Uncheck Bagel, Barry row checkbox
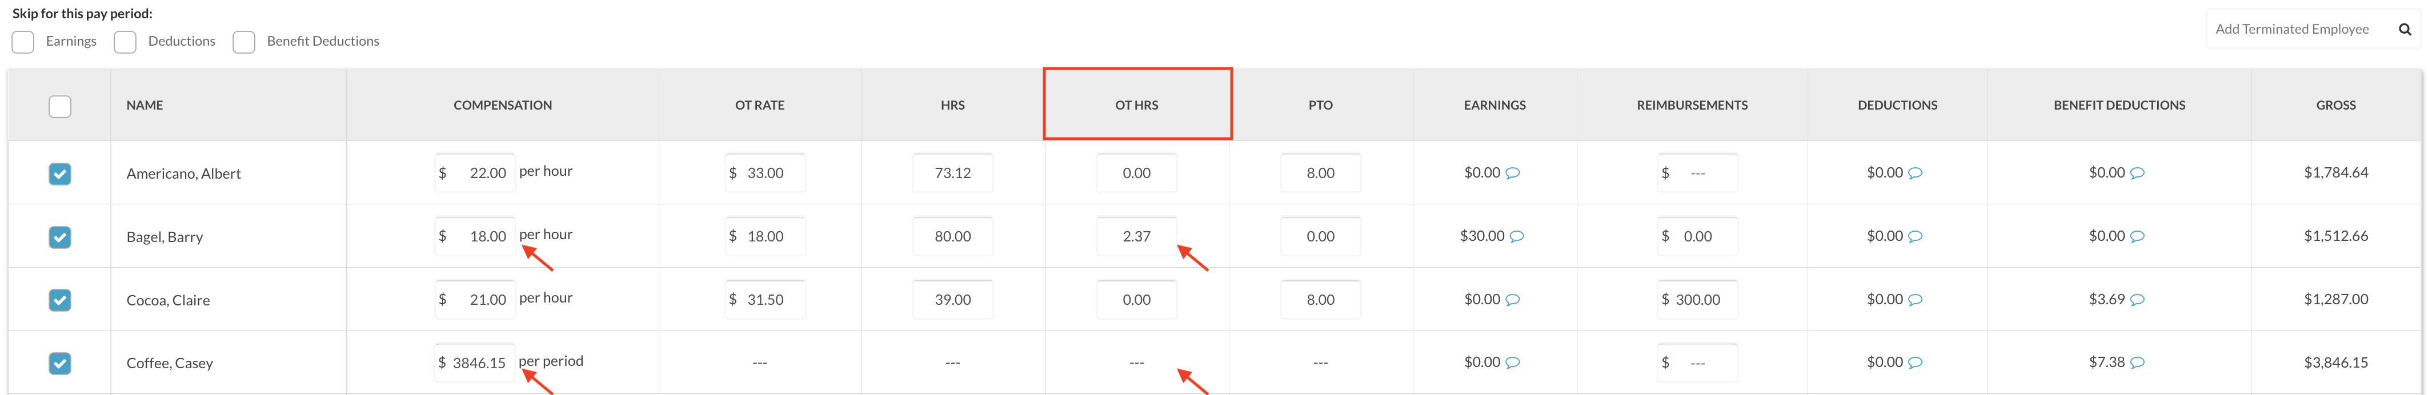The width and height of the screenshot is (2428, 395). 59,237
